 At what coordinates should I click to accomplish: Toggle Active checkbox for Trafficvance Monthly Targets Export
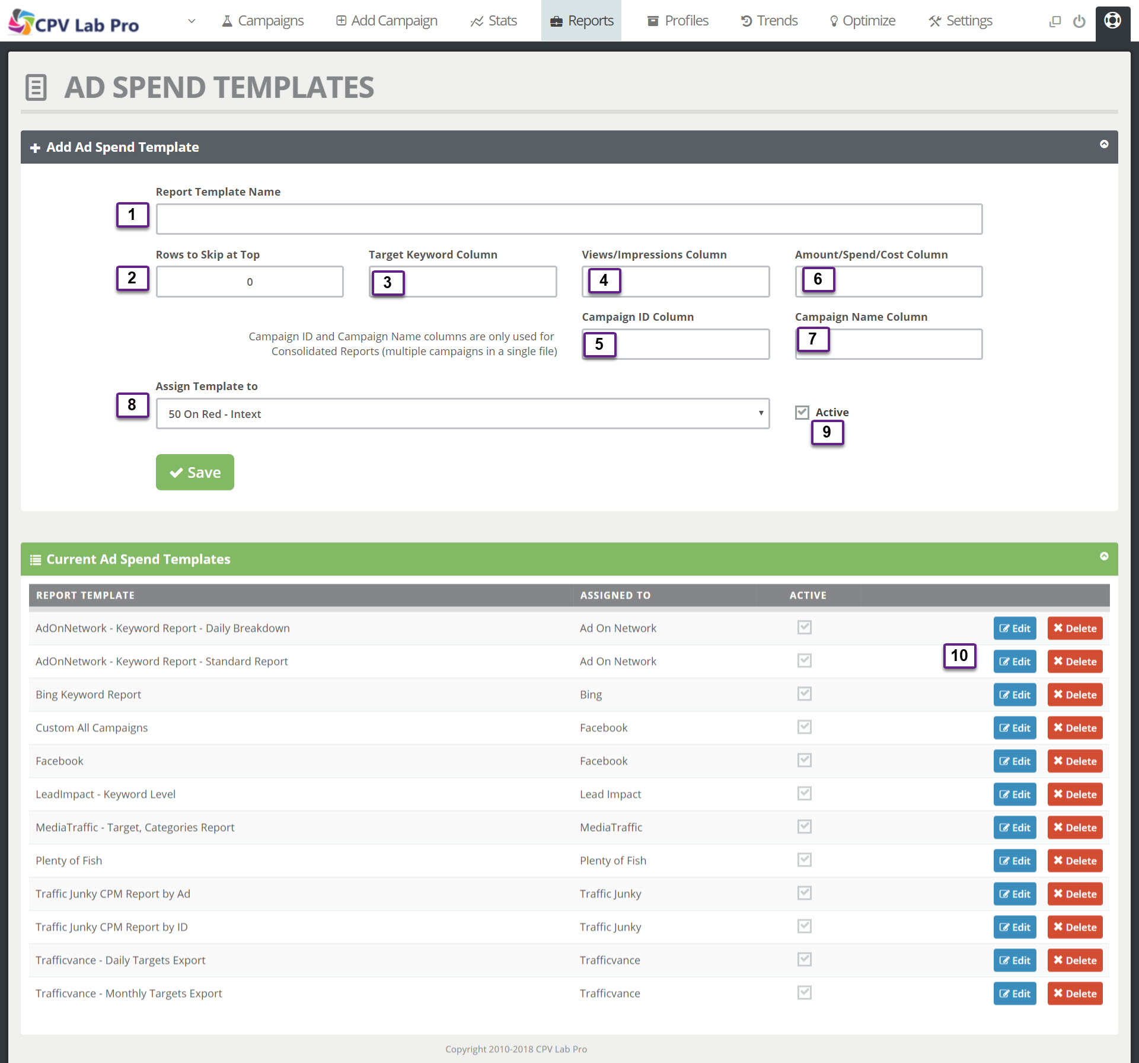(805, 992)
